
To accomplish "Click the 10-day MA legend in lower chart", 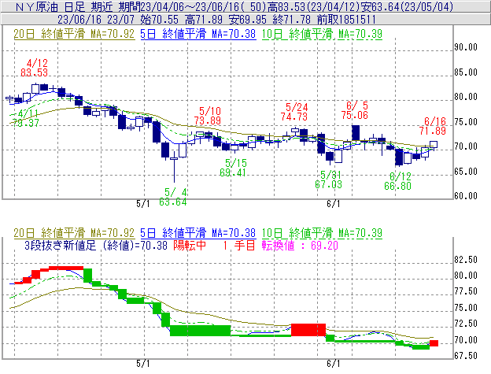I will tap(322, 233).
